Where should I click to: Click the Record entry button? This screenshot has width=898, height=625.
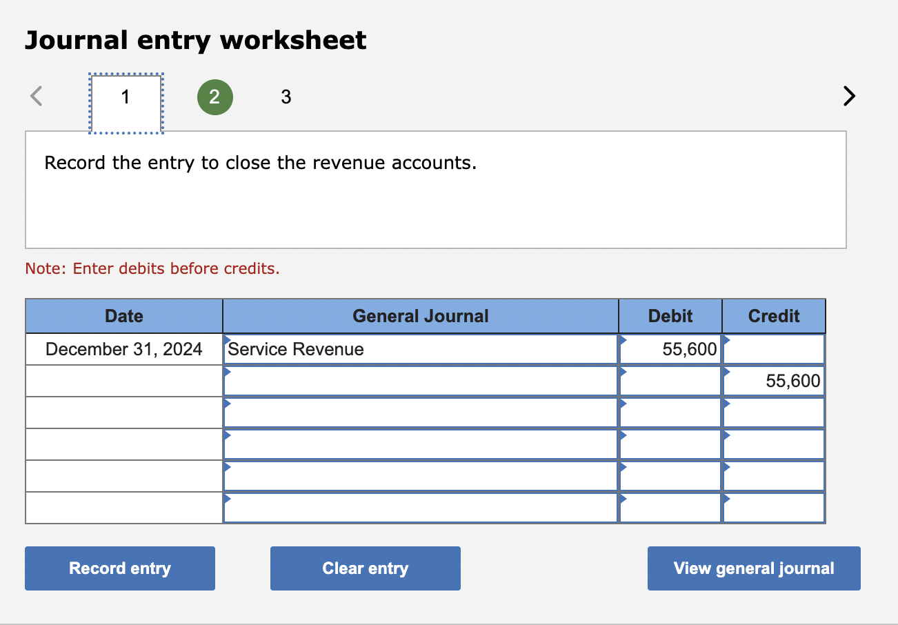pos(119,568)
